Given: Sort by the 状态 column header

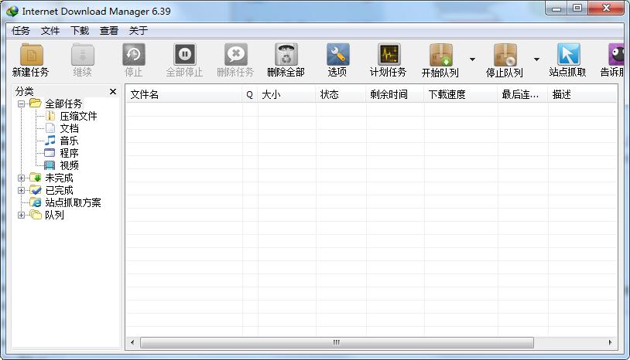Looking at the screenshot, I should [341, 94].
